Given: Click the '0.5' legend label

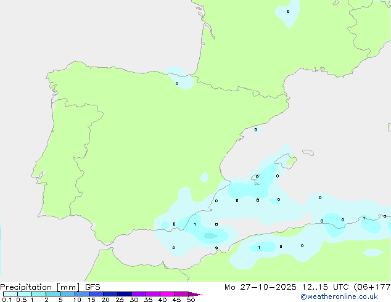Looking at the screenshot, I should click(x=22, y=300).
